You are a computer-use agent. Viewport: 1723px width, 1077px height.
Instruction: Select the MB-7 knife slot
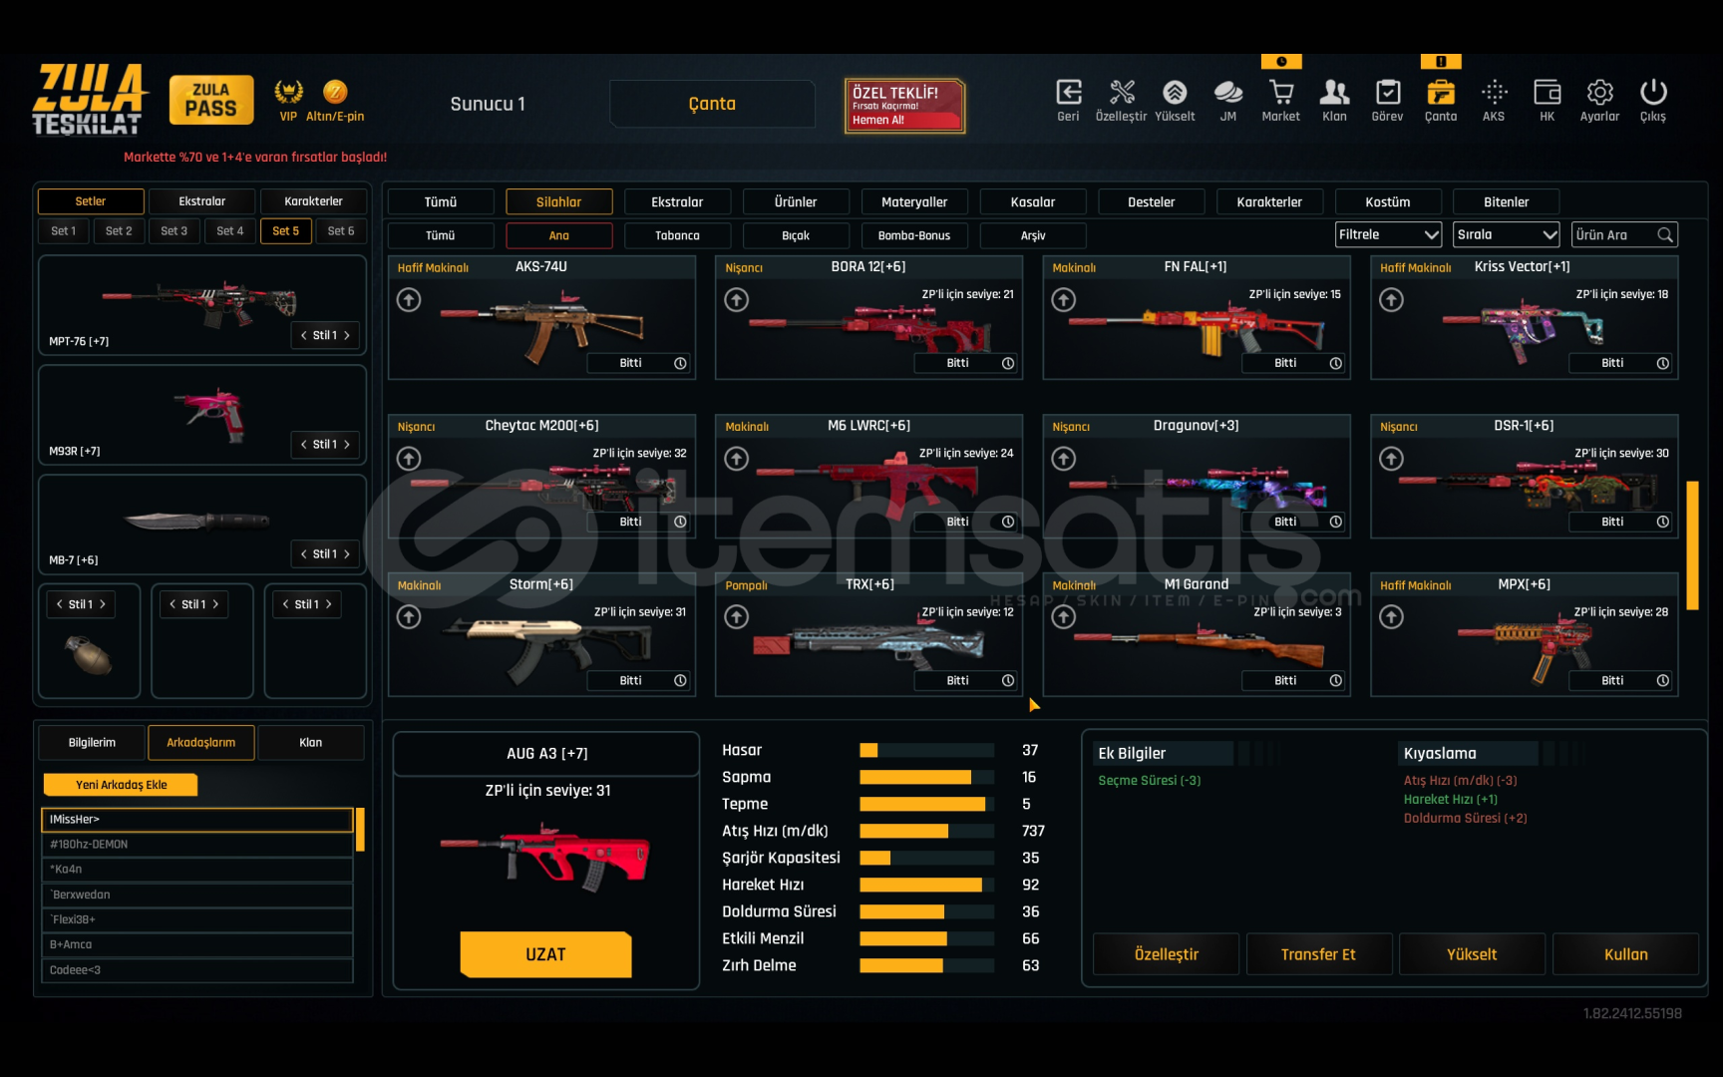coord(202,524)
